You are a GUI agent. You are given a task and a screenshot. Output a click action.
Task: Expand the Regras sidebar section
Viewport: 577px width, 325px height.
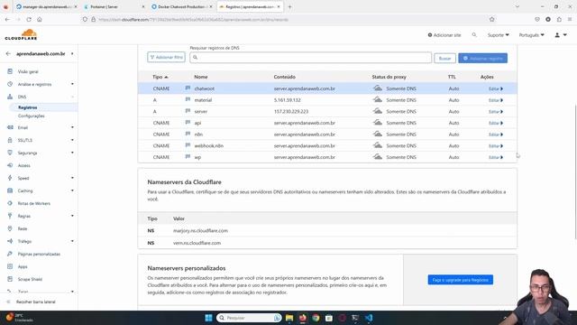(72, 216)
